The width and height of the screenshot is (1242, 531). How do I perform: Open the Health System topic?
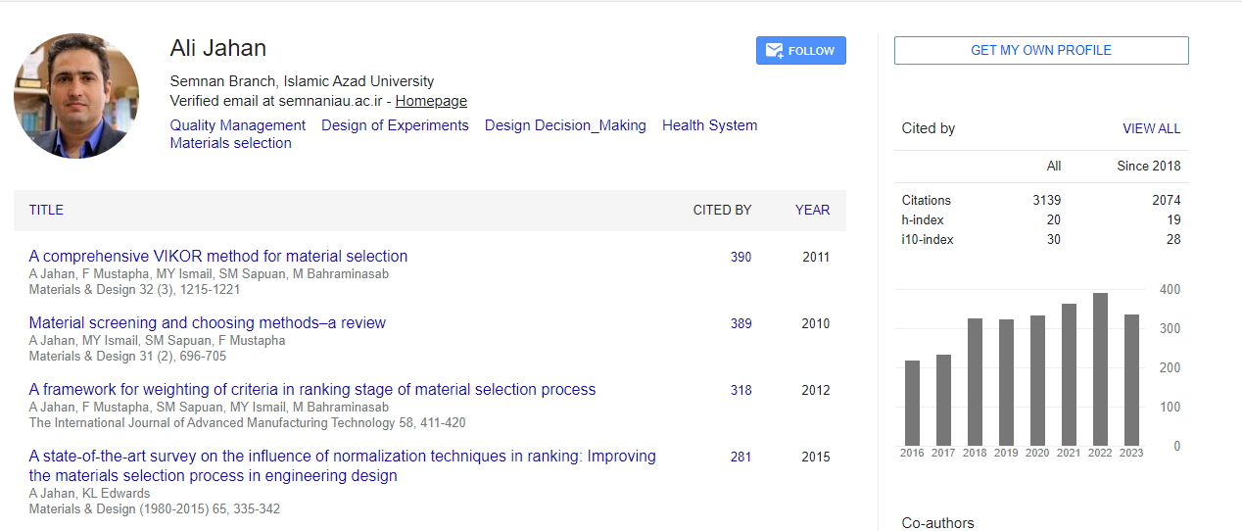point(709,125)
